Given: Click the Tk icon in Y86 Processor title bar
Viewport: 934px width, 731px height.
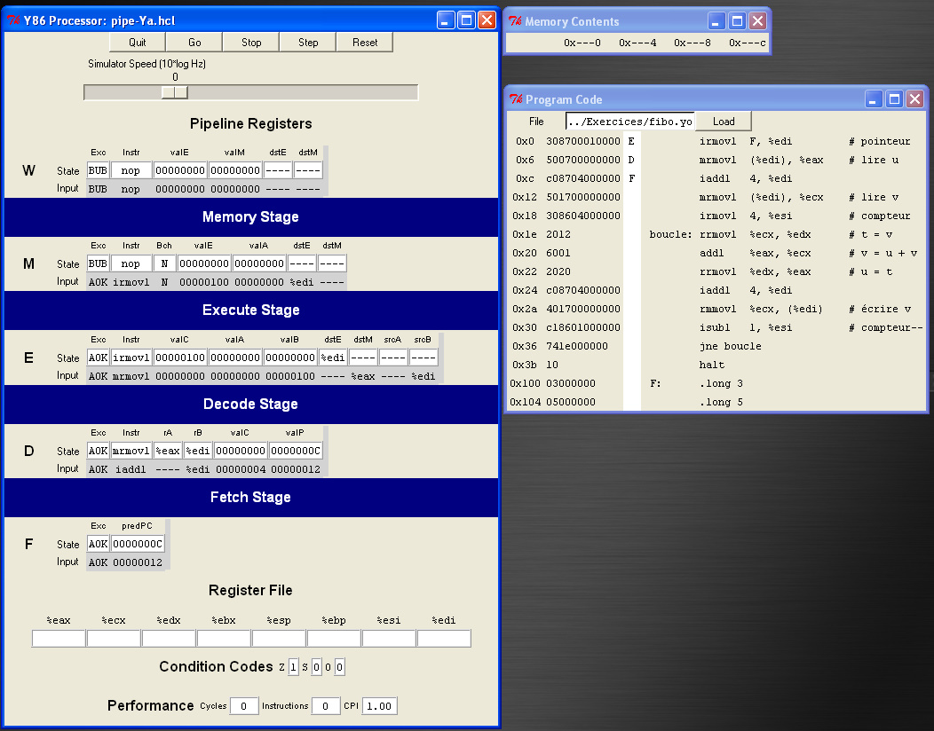Looking at the screenshot, I should pyautogui.click(x=13, y=20).
